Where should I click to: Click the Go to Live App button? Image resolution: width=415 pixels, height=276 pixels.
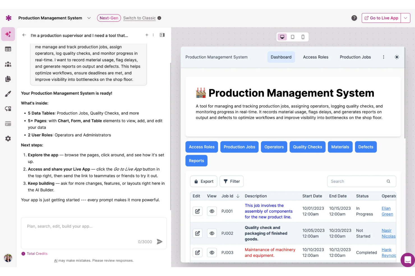[x=381, y=18]
